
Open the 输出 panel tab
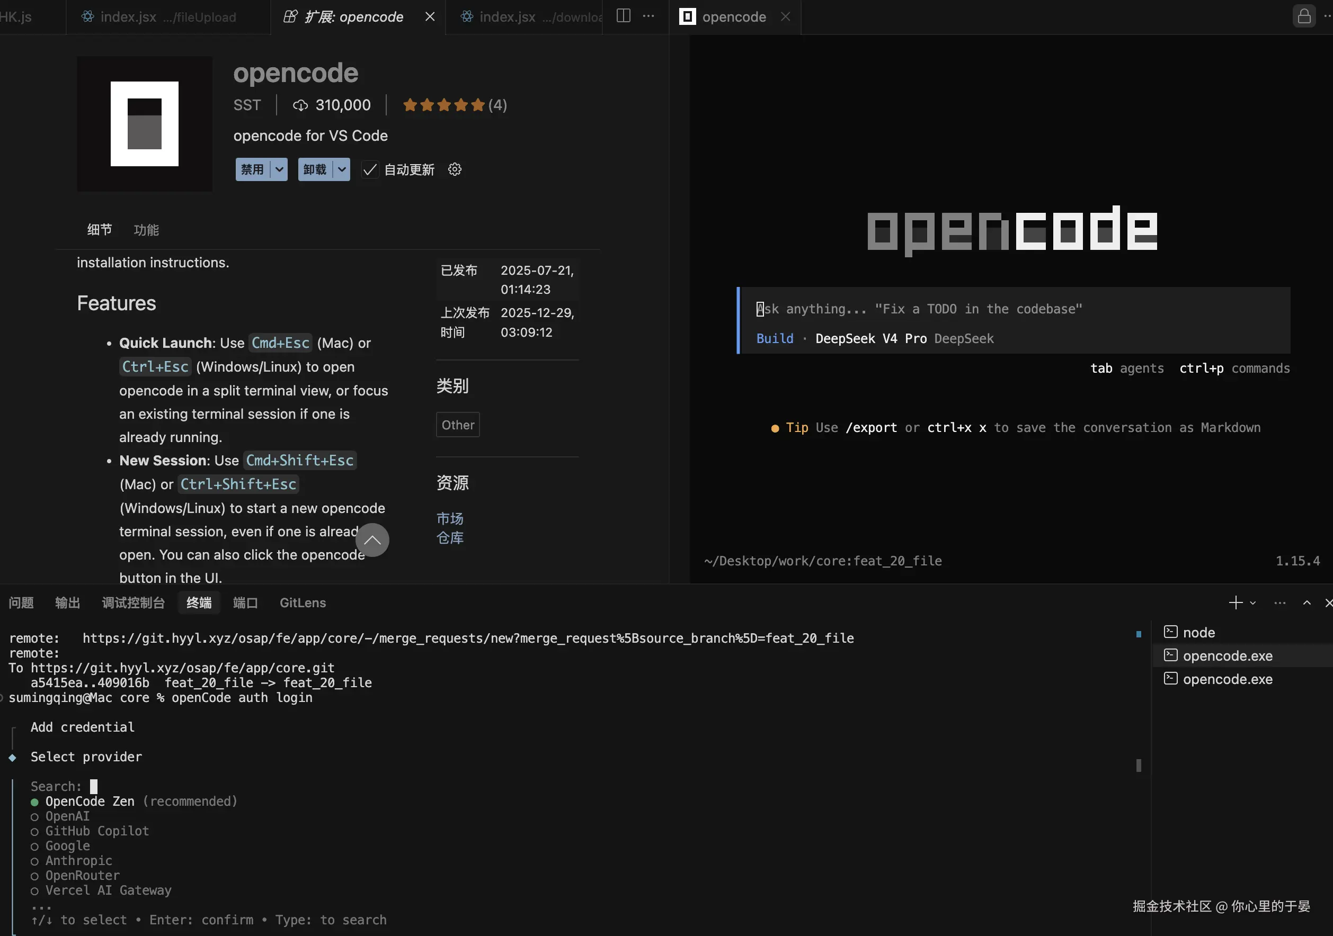[x=68, y=603]
